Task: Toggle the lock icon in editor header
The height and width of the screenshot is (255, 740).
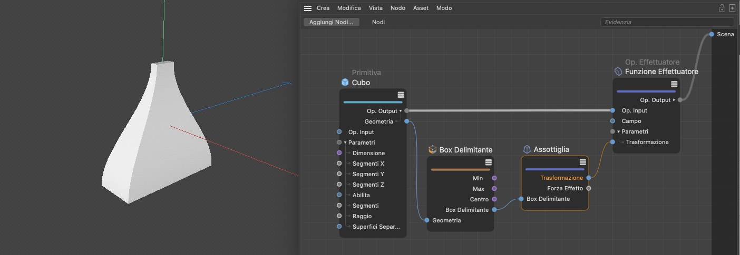Action: 722,8
